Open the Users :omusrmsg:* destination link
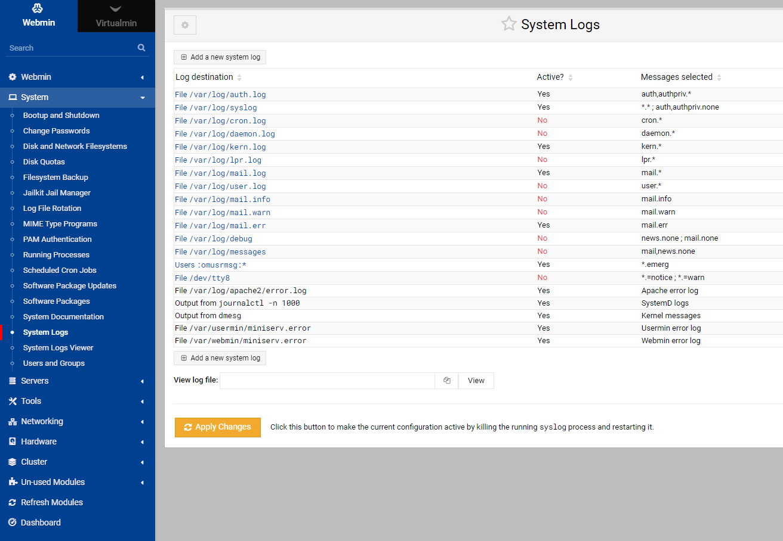Viewport: 783px width, 541px height. pyautogui.click(x=211, y=265)
